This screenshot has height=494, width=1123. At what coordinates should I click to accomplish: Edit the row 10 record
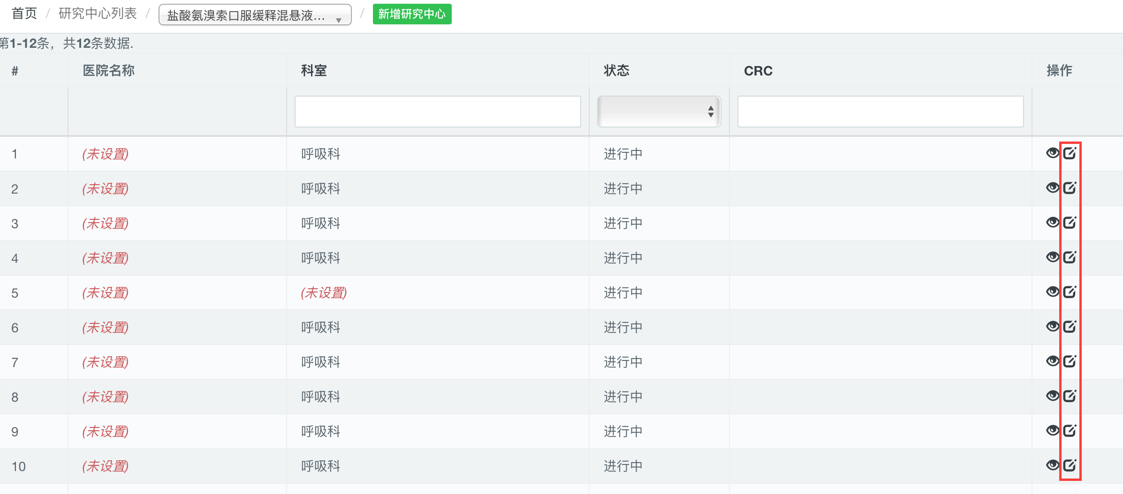1070,465
